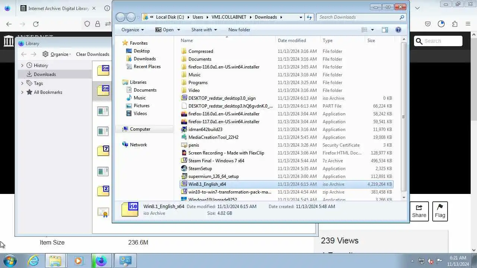Select Network in the navigation pane

[x=138, y=145]
